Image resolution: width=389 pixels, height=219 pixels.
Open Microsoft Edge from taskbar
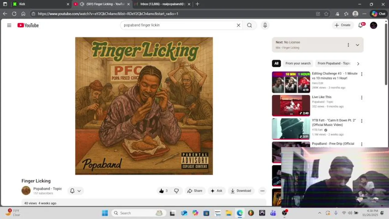coord(240,213)
